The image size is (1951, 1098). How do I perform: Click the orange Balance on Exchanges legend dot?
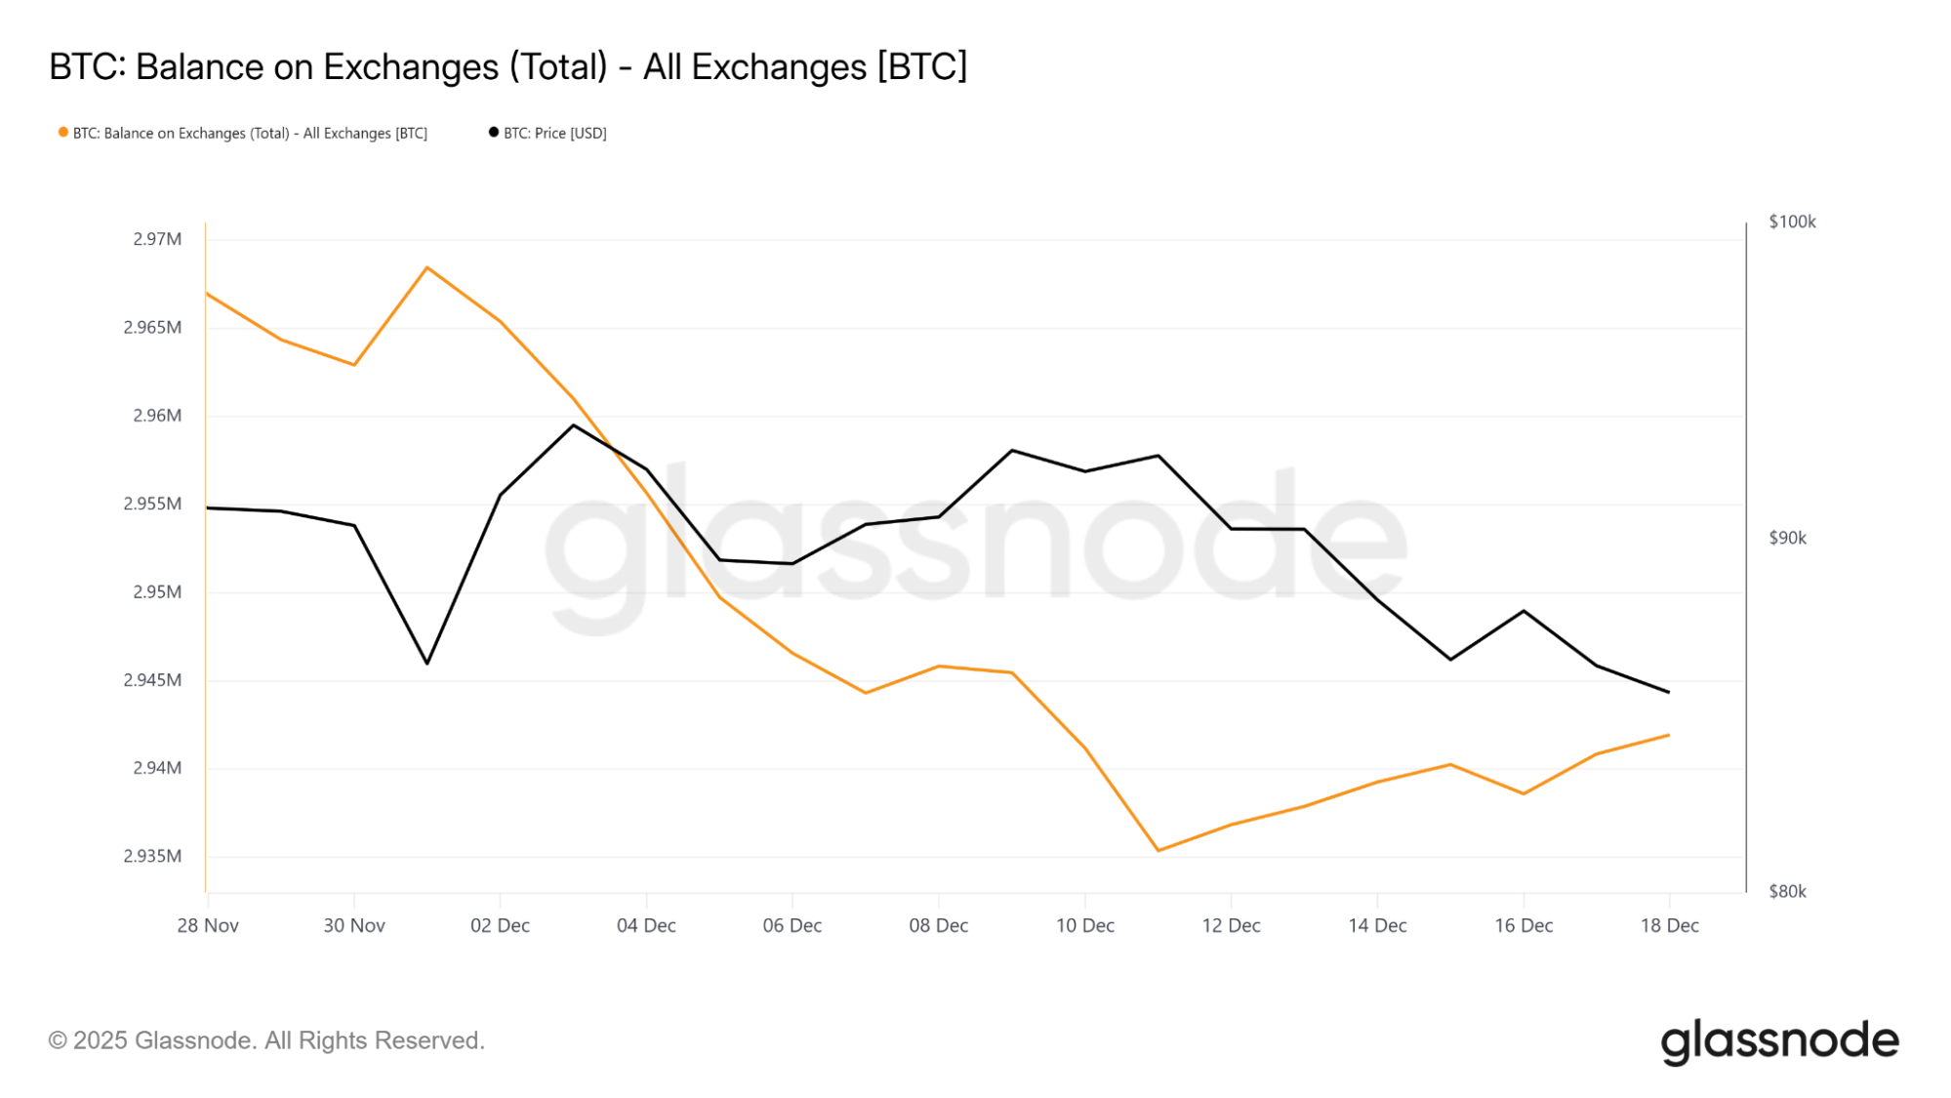click(63, 133)
